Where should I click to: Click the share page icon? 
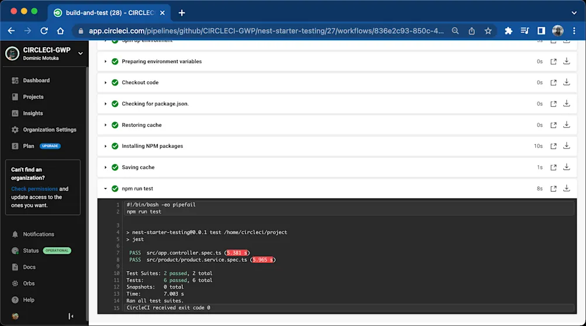click(x=471, y=31)
